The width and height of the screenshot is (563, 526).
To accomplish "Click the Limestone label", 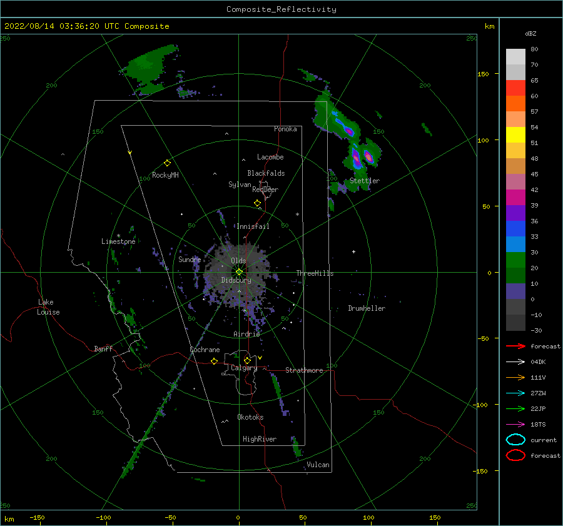I will click(118, 241).
